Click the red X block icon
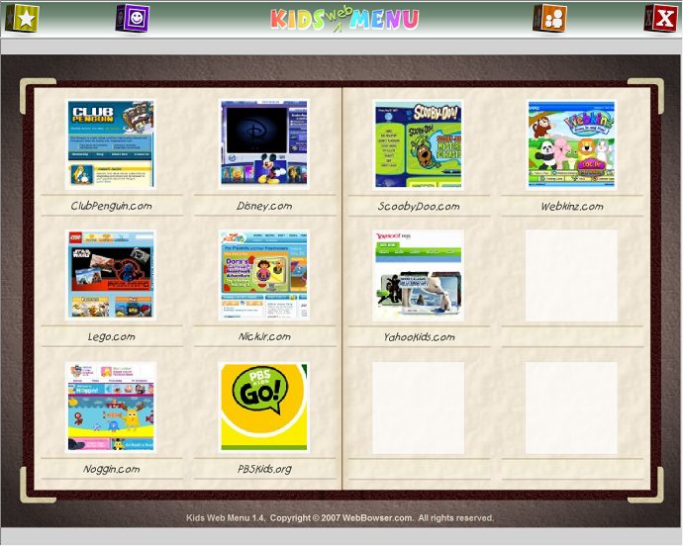683x546 pixels. click(x=661, y=18)
